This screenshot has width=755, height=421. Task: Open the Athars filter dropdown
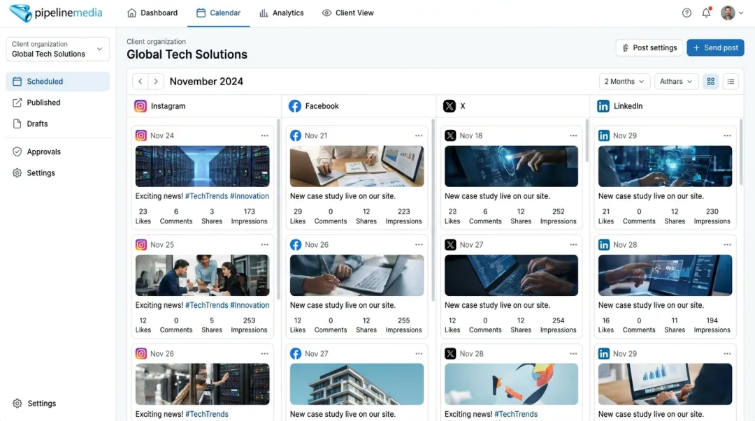point(676,81)
